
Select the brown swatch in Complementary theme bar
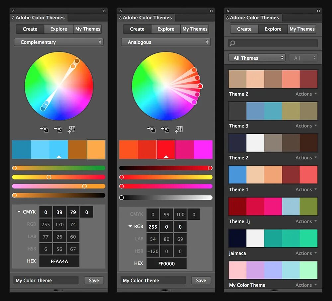click(x=77, y=149)
